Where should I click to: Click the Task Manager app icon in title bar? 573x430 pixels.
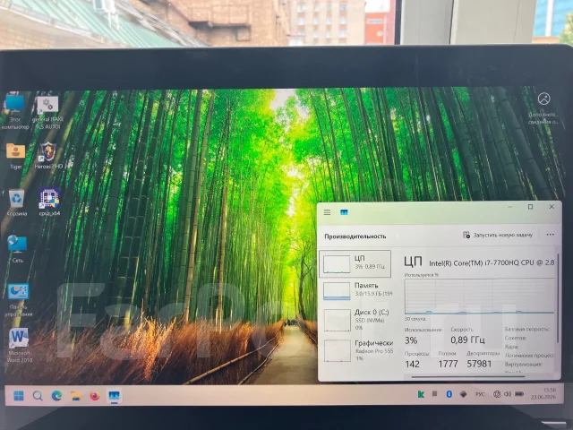click(344, 212)
